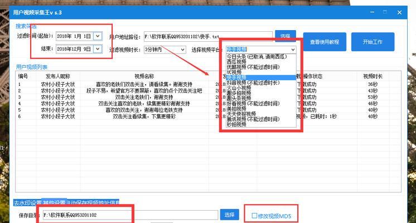Click the 操作状态 column header

pyautogui.click(x=312, y=76)
